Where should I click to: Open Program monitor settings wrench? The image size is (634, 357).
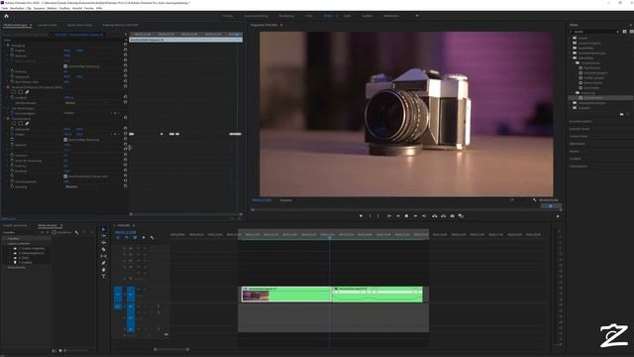535,200
